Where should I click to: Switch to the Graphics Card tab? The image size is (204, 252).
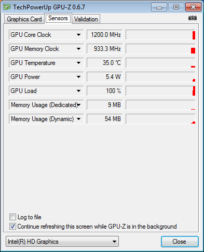pos(24,19)
